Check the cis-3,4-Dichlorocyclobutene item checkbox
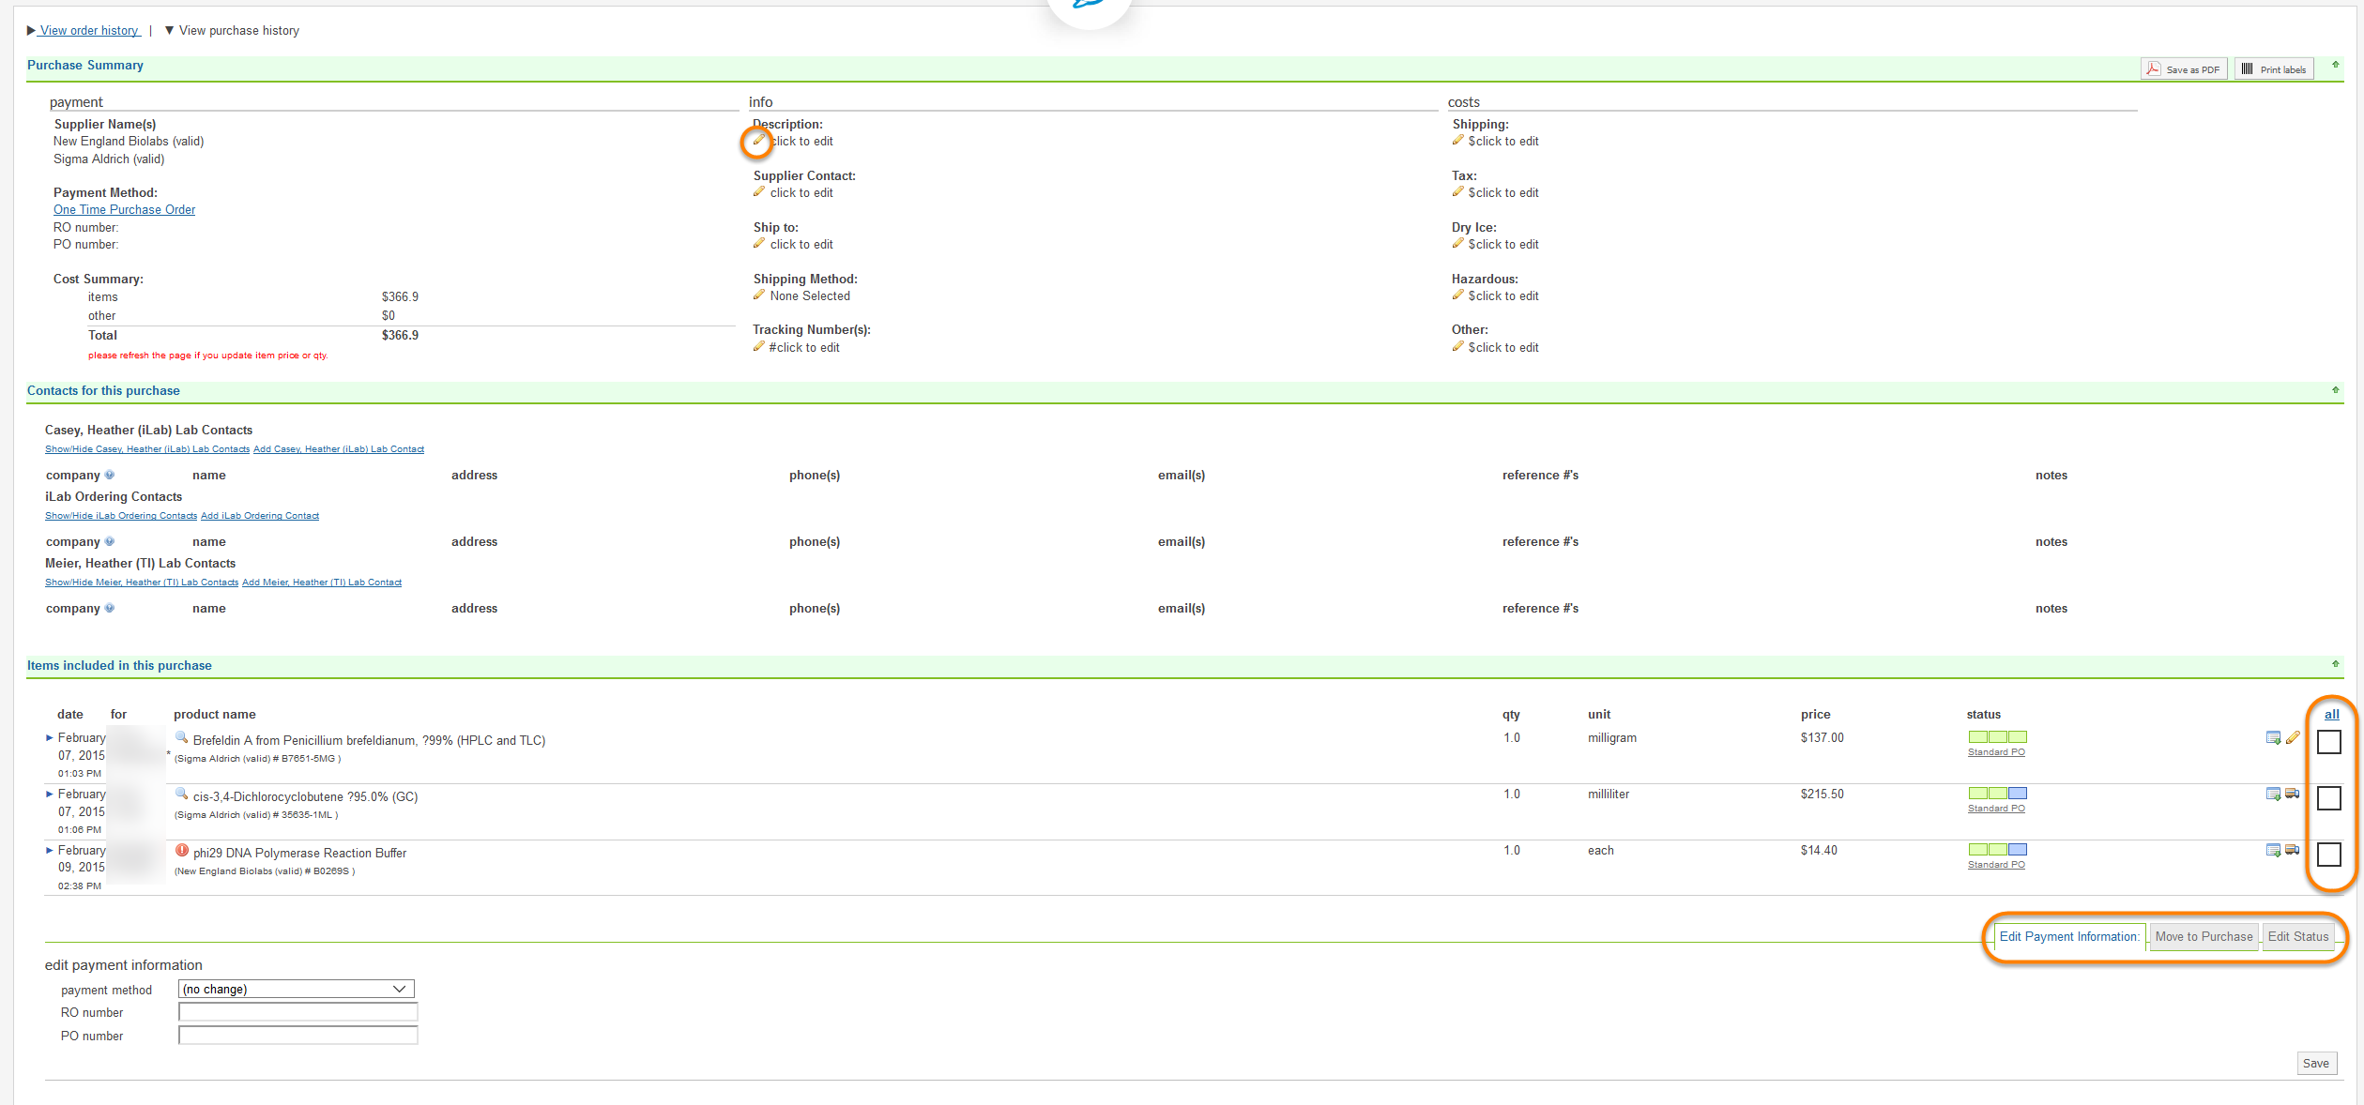Image resolution: width=2364 pixels, height=1105 pixels. 2328,798
